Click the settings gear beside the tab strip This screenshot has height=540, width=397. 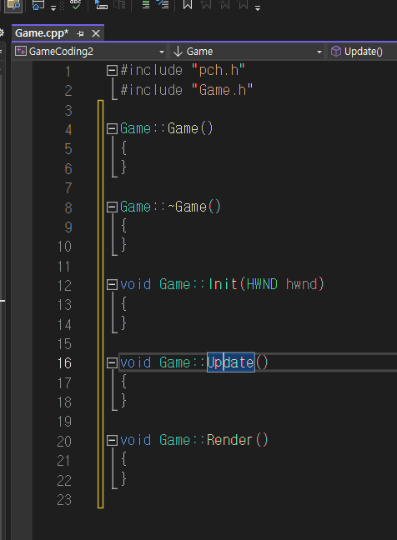coord(2,33)
